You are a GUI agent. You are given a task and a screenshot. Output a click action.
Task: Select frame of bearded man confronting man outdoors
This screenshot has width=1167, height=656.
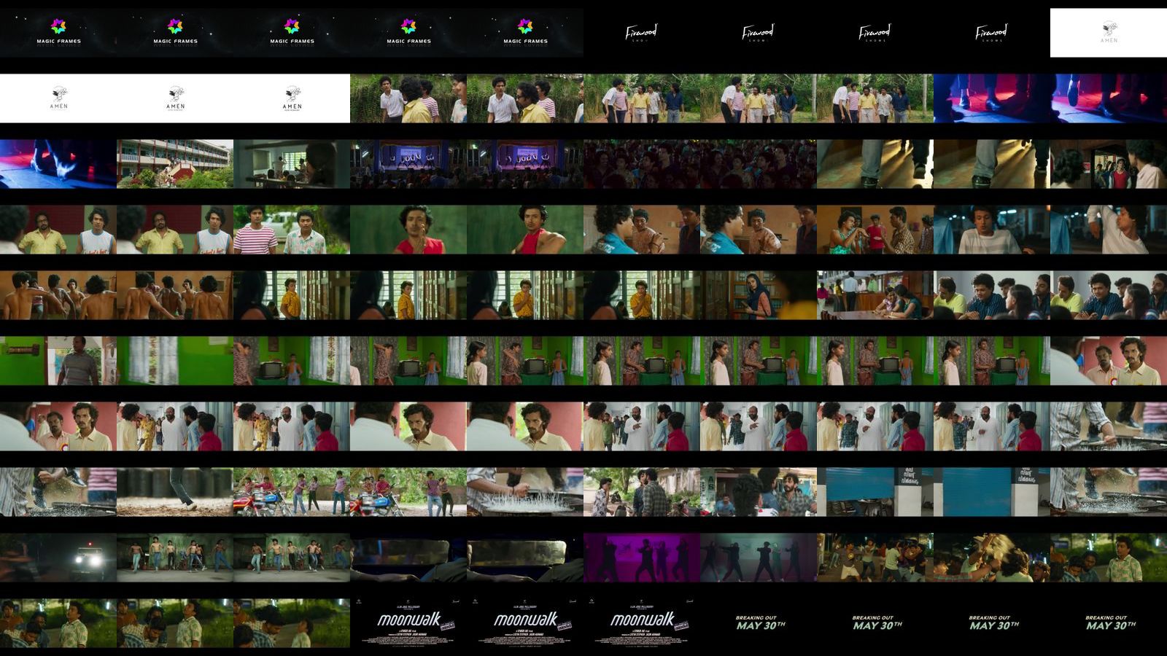tap(642, 492)
